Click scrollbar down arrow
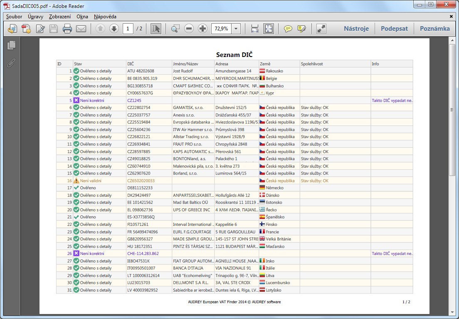Image resolution: width=459 pixels, height=319 pixels. (452, 312)
